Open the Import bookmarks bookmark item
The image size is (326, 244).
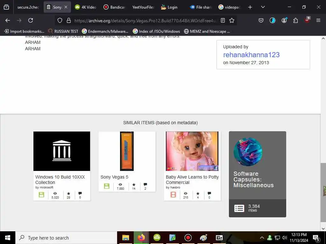24,31
